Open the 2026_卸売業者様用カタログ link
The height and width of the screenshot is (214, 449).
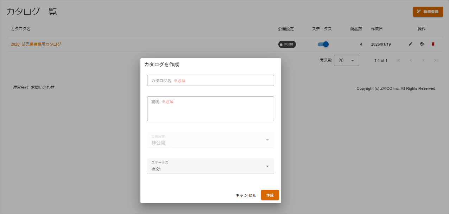pos(36,44)
